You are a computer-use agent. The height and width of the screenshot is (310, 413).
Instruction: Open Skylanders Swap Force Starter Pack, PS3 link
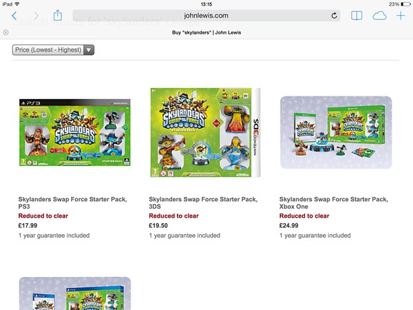[73, 203]
